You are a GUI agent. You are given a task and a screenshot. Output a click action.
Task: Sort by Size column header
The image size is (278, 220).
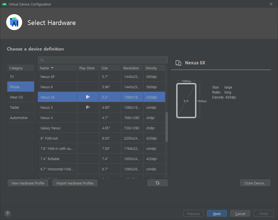110,68
